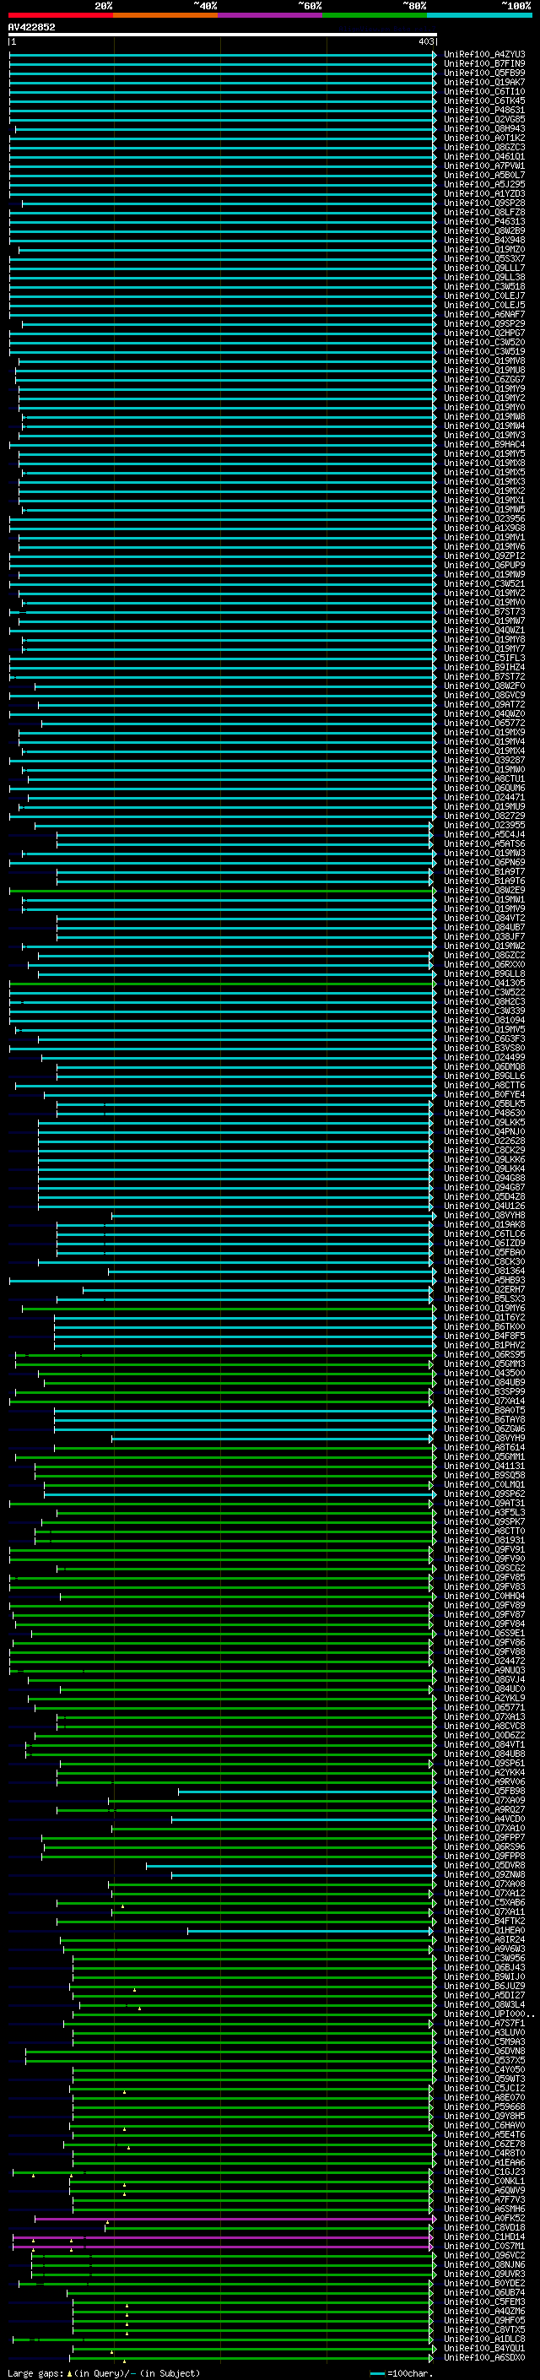Select label UniRef100_Q8VYH8
Image resolution: width=540 pixels, height=2380 pixels.
pyautogui.click(x=483, y=1215)
